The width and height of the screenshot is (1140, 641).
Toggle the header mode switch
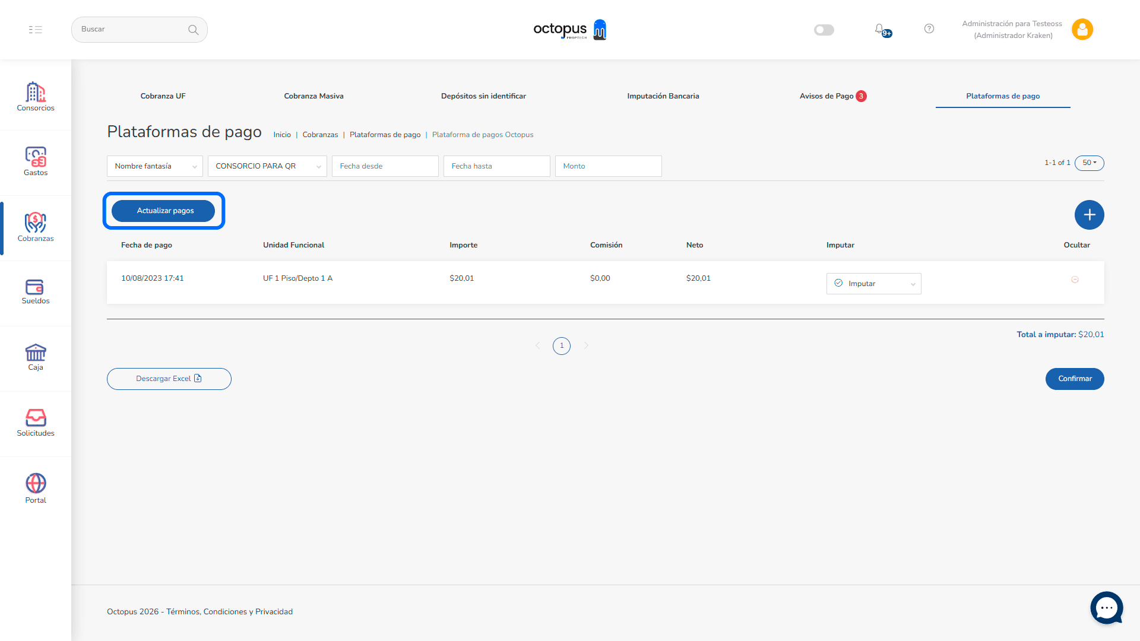pos(824,30)
